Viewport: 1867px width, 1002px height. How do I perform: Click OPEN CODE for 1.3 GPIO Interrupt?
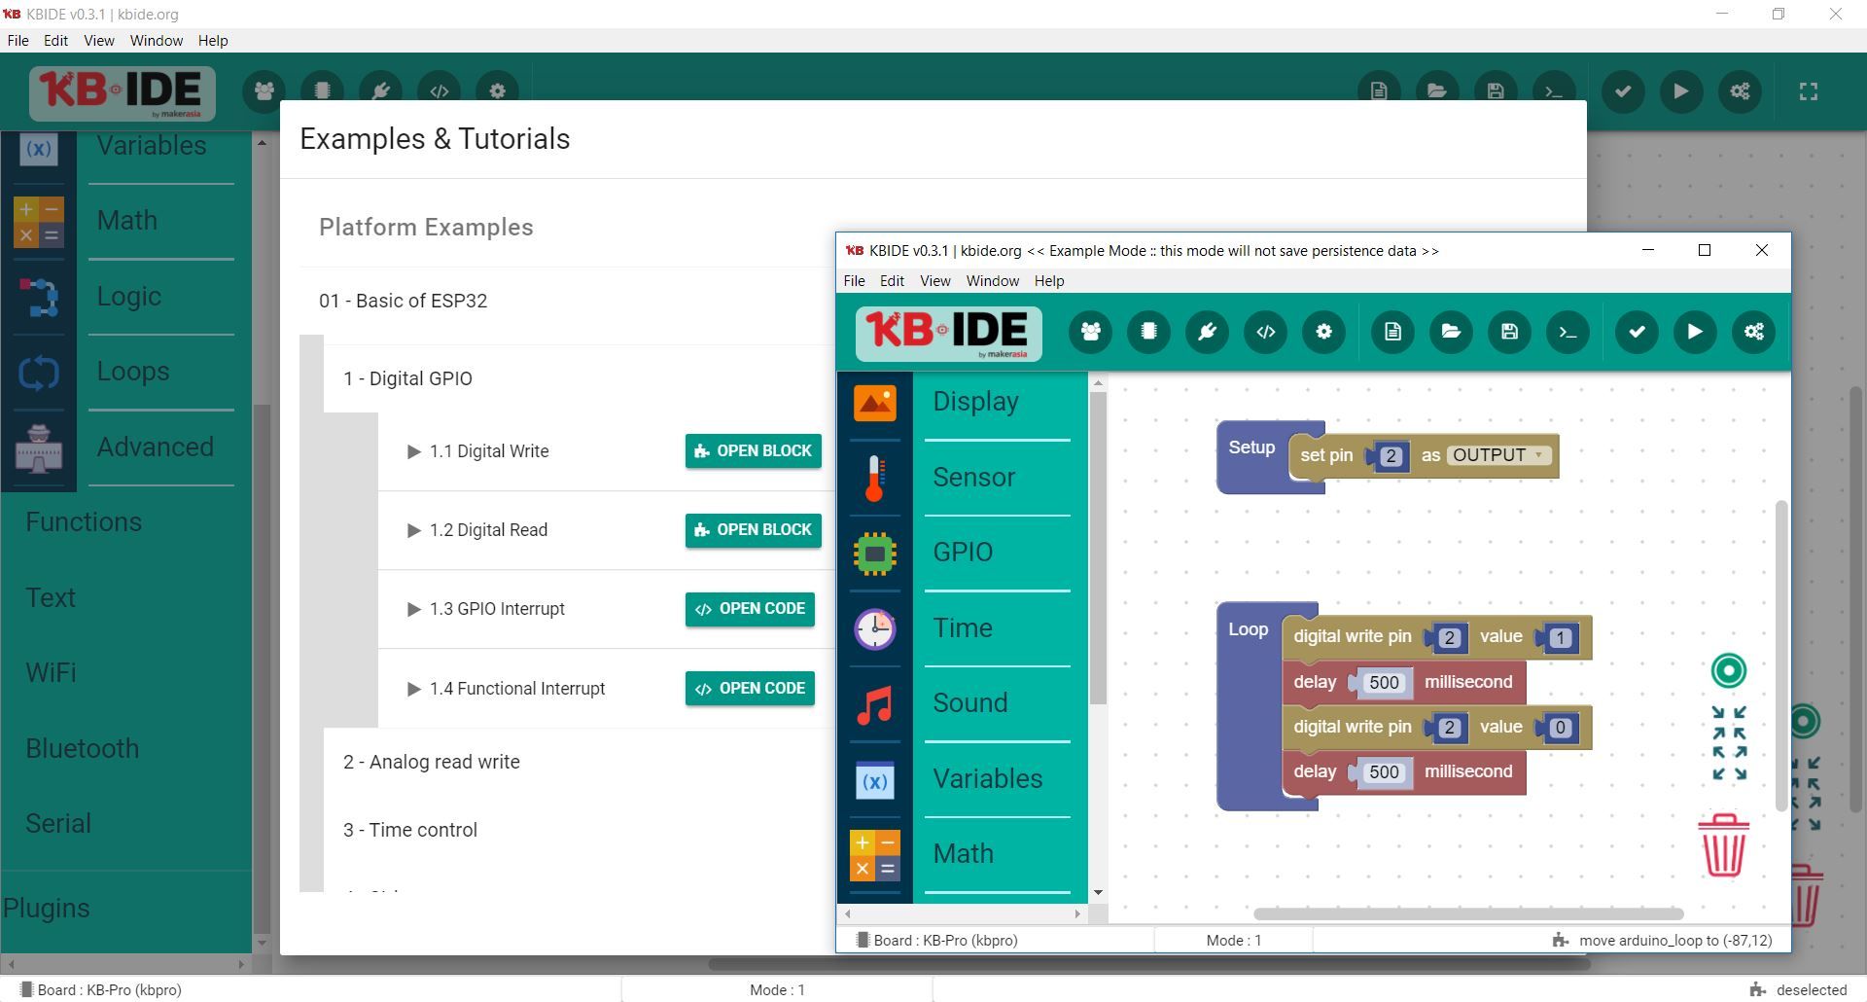[750, 609]
